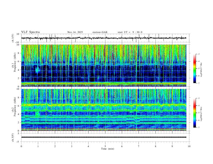This screenshot has height=164, width=213.
Task: Click the "-3" tick on ch.1 color bar
Action: 198,54
